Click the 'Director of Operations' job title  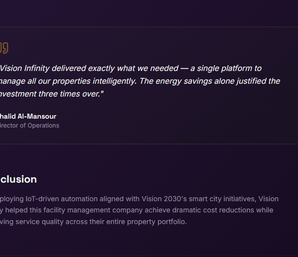29,126
